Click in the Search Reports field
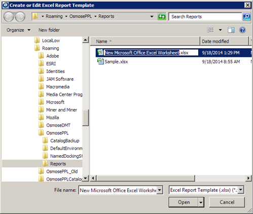 (x=205, y=17)
